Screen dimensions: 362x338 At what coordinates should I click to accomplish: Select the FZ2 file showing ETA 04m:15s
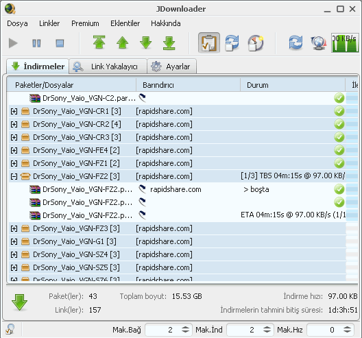[x=182, y=215]
